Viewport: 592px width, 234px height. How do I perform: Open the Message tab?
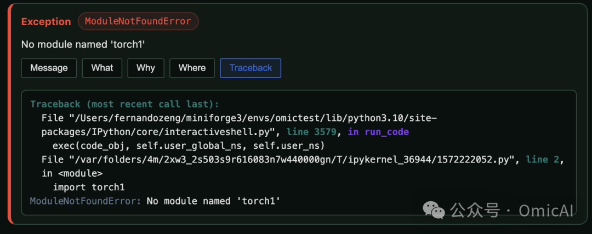(49, 68)
